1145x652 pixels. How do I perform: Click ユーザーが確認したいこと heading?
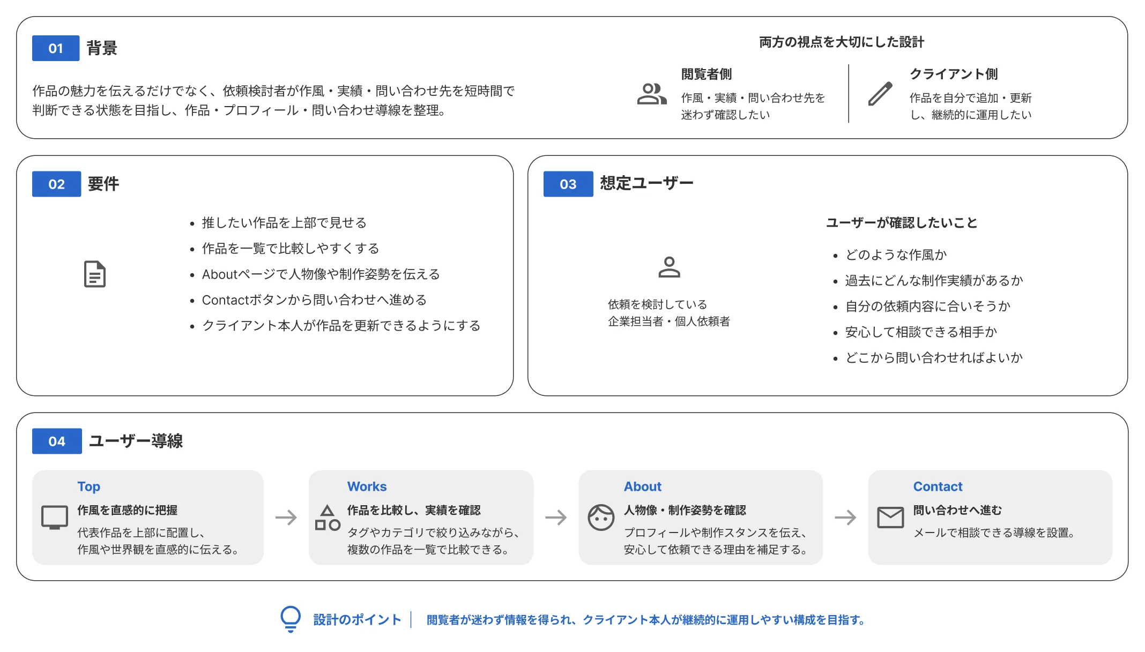click(902, 223)
